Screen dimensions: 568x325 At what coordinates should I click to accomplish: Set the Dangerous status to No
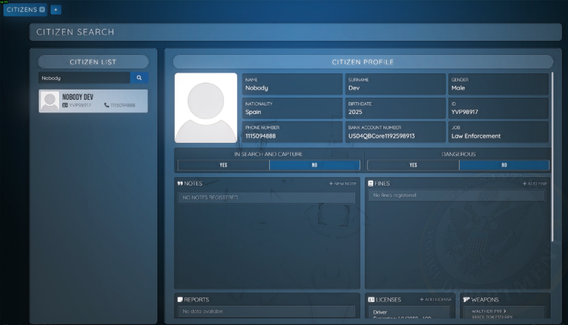pos(504,165)
